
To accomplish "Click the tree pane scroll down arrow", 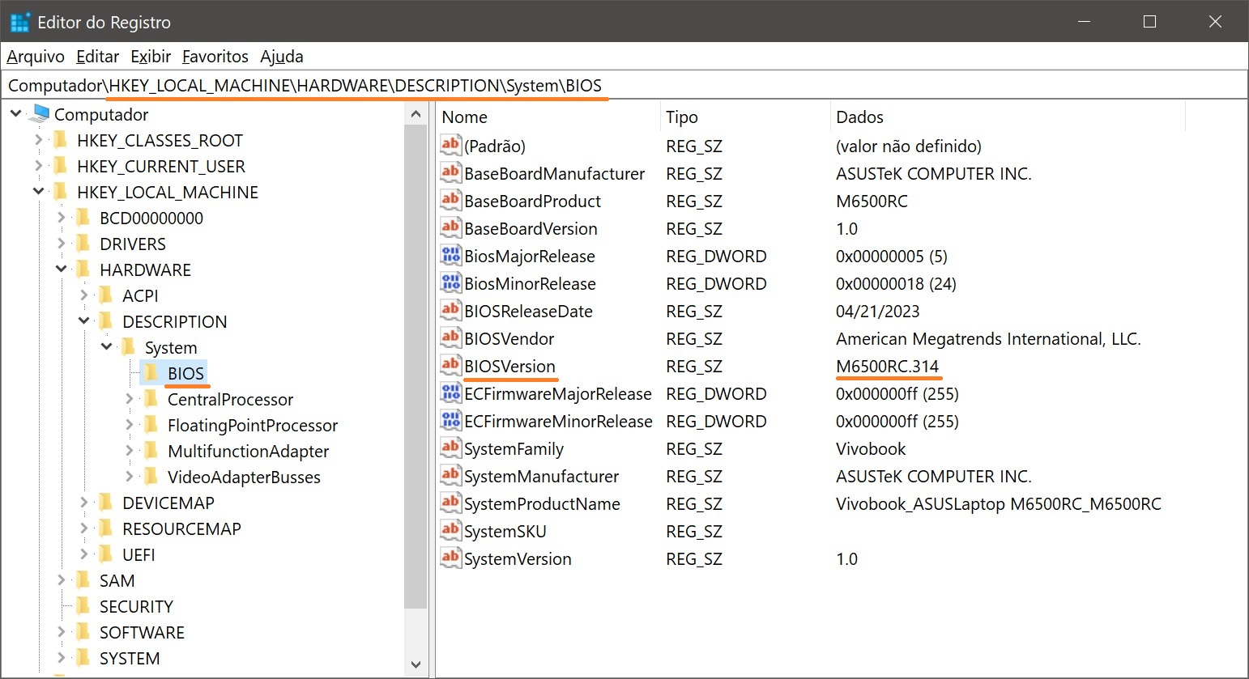I will point(416,664).
